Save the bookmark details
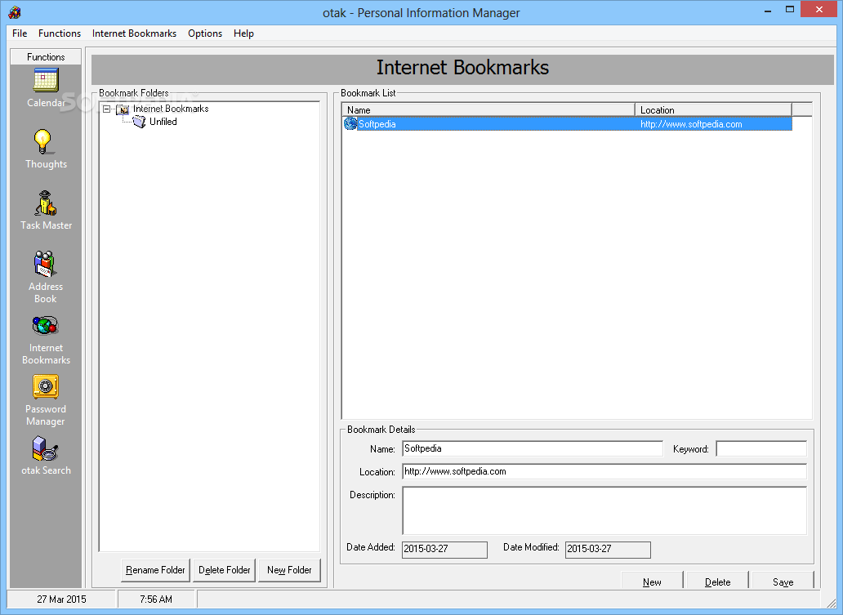843x615 pixels. pyautogui.click(x=783, y=582)
